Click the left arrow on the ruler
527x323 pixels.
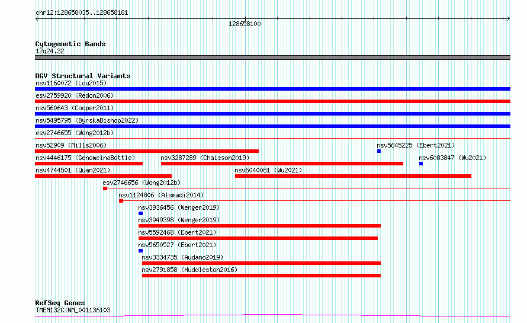[x=37, y=19]
